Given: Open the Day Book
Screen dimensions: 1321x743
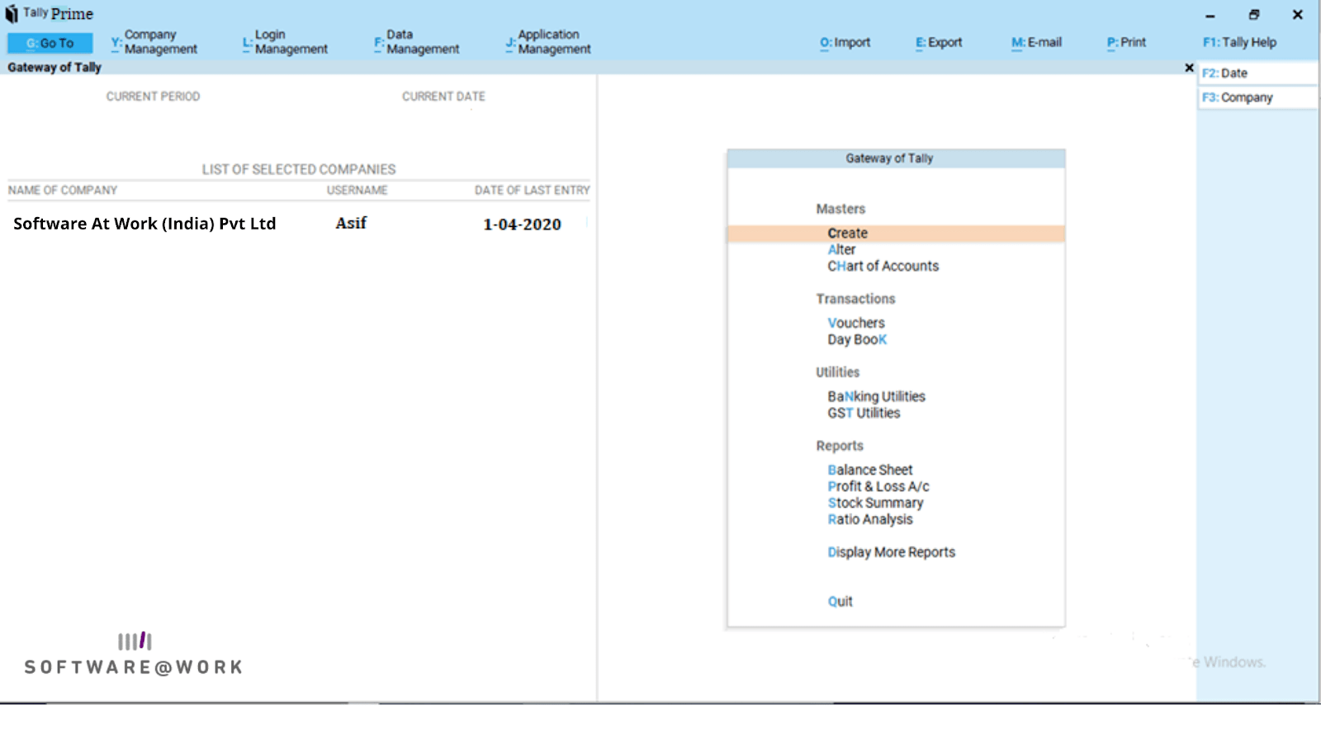Looking at the screenshot, I should 857,339.
